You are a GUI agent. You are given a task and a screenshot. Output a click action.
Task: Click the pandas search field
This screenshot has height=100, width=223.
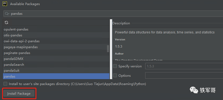click(113, 14)
